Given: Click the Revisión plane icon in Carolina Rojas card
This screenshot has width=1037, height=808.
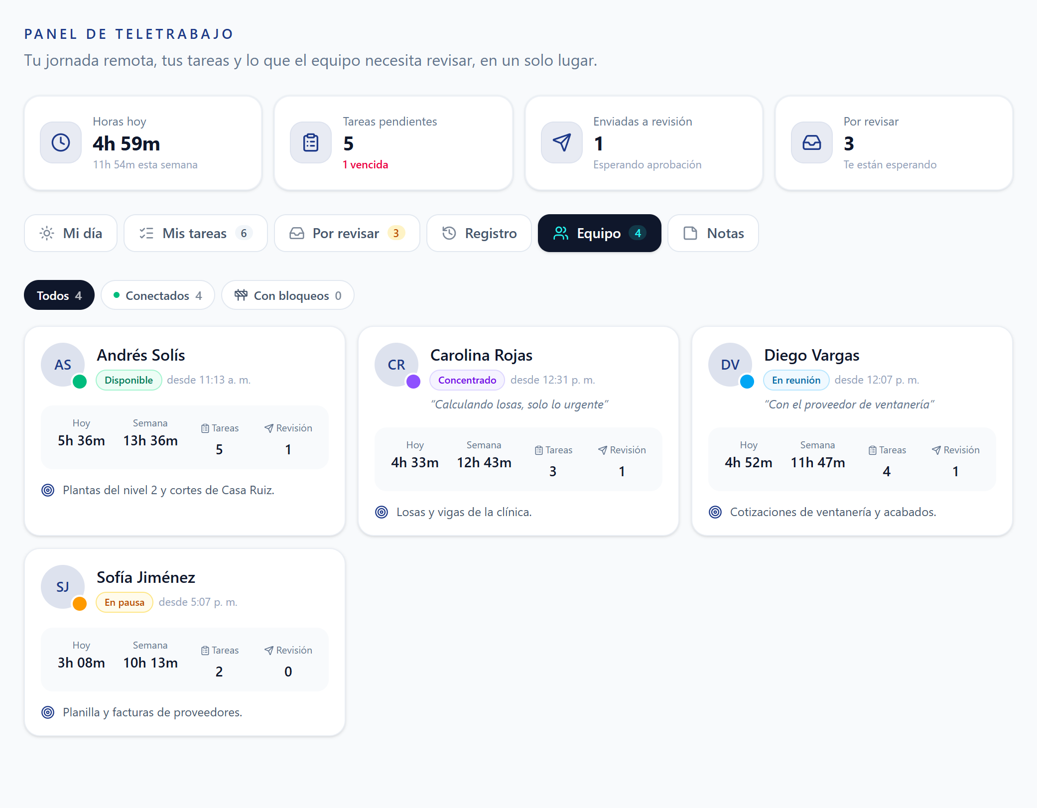Looking at the screenshot, I should pos(603,450).
